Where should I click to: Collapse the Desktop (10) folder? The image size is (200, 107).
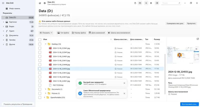click(45, 44)
